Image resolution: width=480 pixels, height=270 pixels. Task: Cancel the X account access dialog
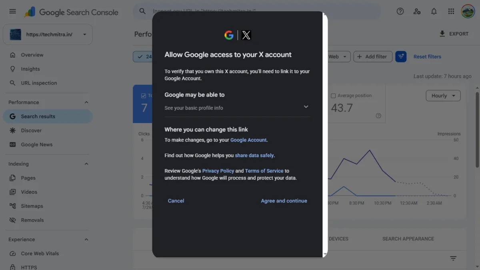point(176,201)
